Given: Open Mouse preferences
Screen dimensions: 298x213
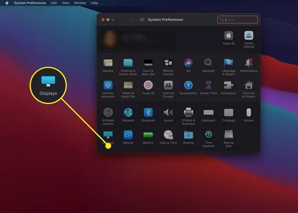Looking at the screenshot, I should [249, 115].
